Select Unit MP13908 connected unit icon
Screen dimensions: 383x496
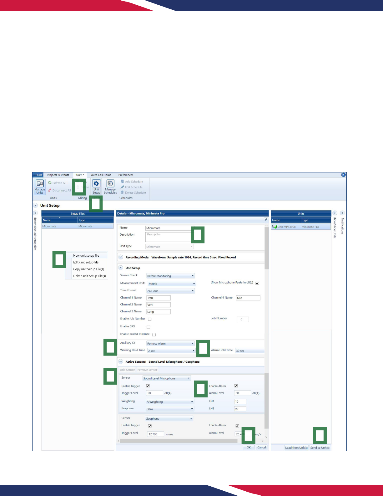tap(275, 227)
